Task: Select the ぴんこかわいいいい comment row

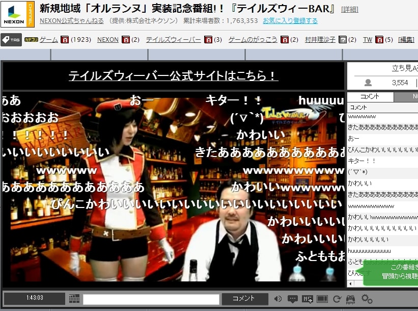Action: tap(382, 150)
